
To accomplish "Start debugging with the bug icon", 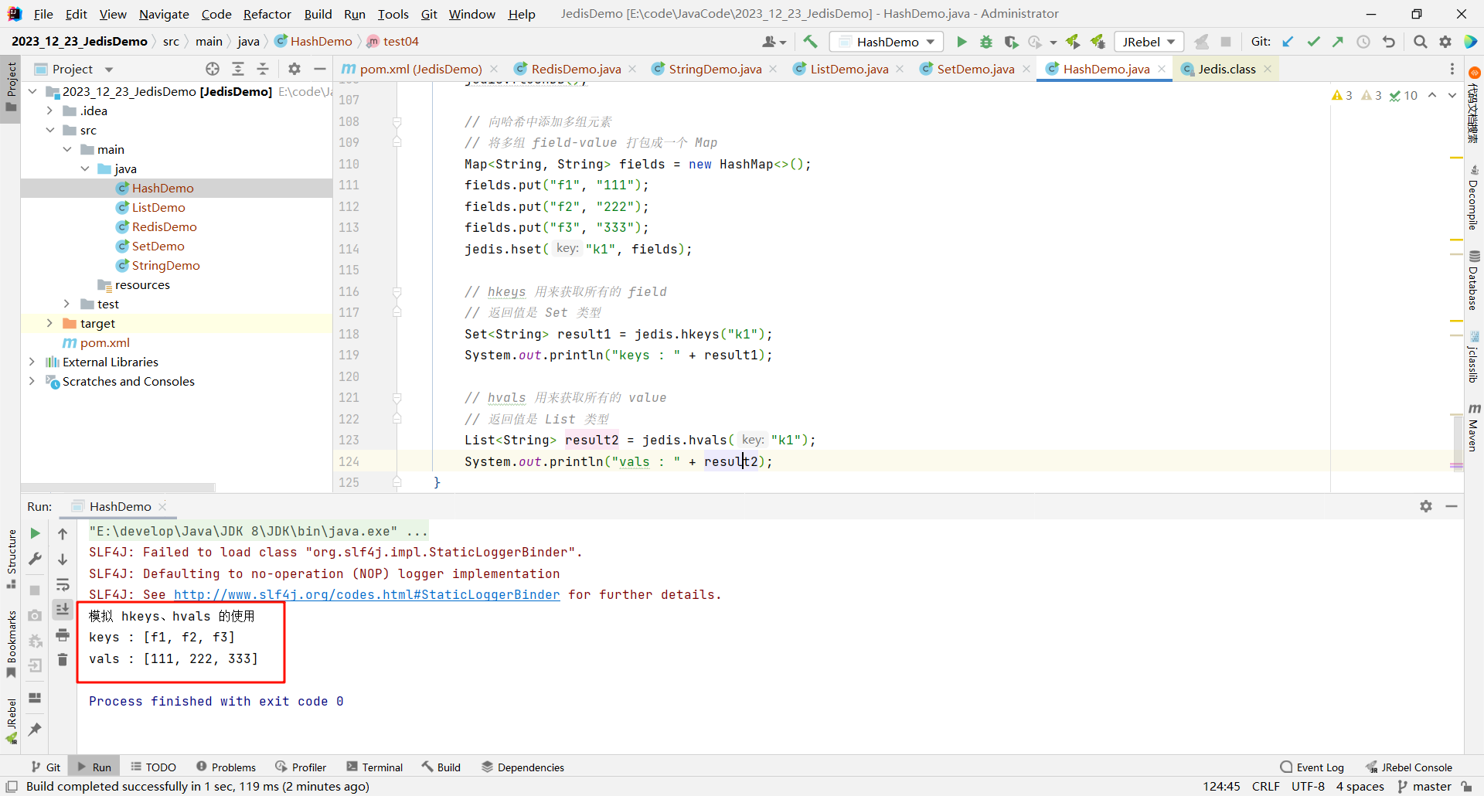I will coord(986,42).
